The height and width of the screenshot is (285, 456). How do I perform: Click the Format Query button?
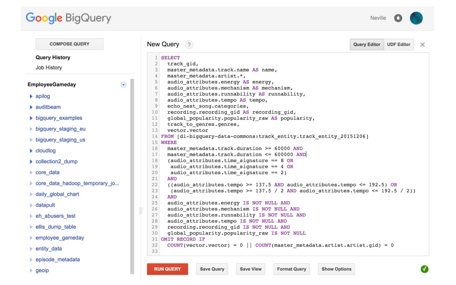tap(292, 269)
